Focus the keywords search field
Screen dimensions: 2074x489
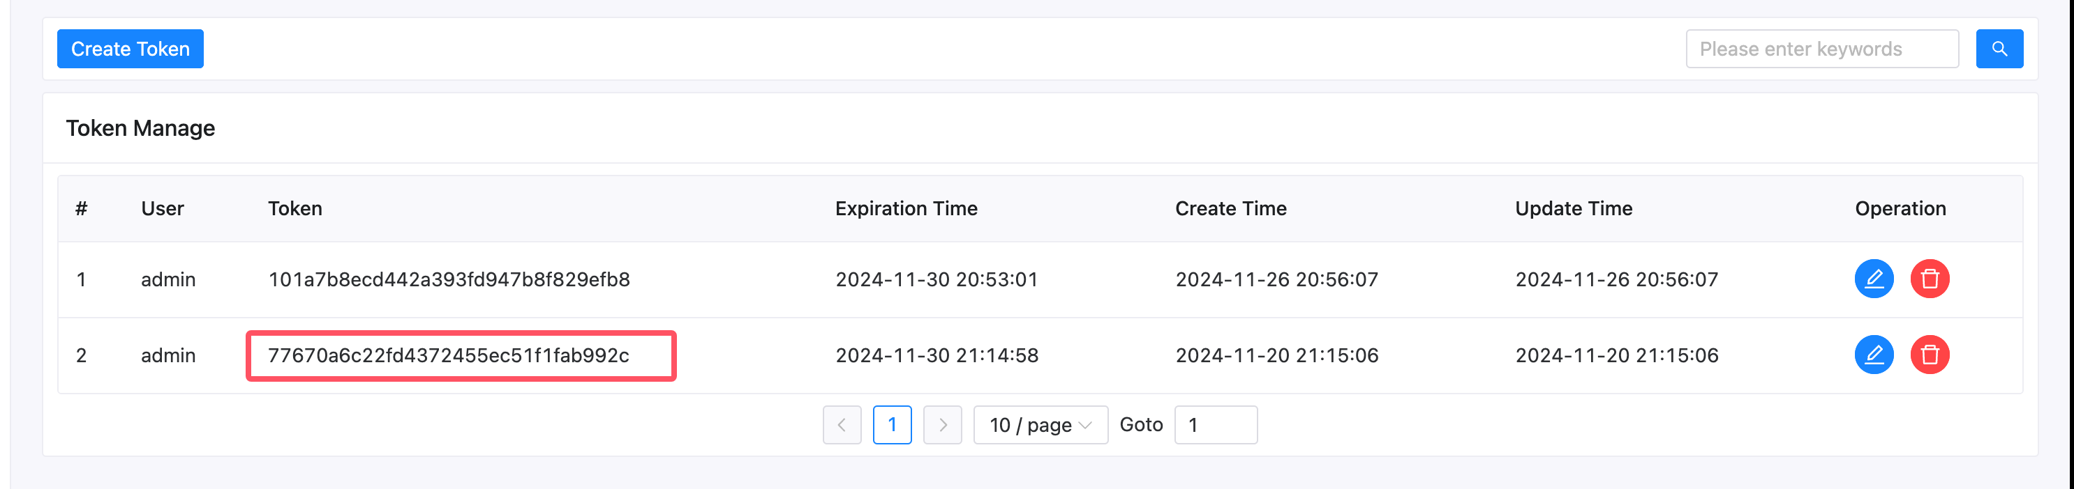pos(1821,49)
